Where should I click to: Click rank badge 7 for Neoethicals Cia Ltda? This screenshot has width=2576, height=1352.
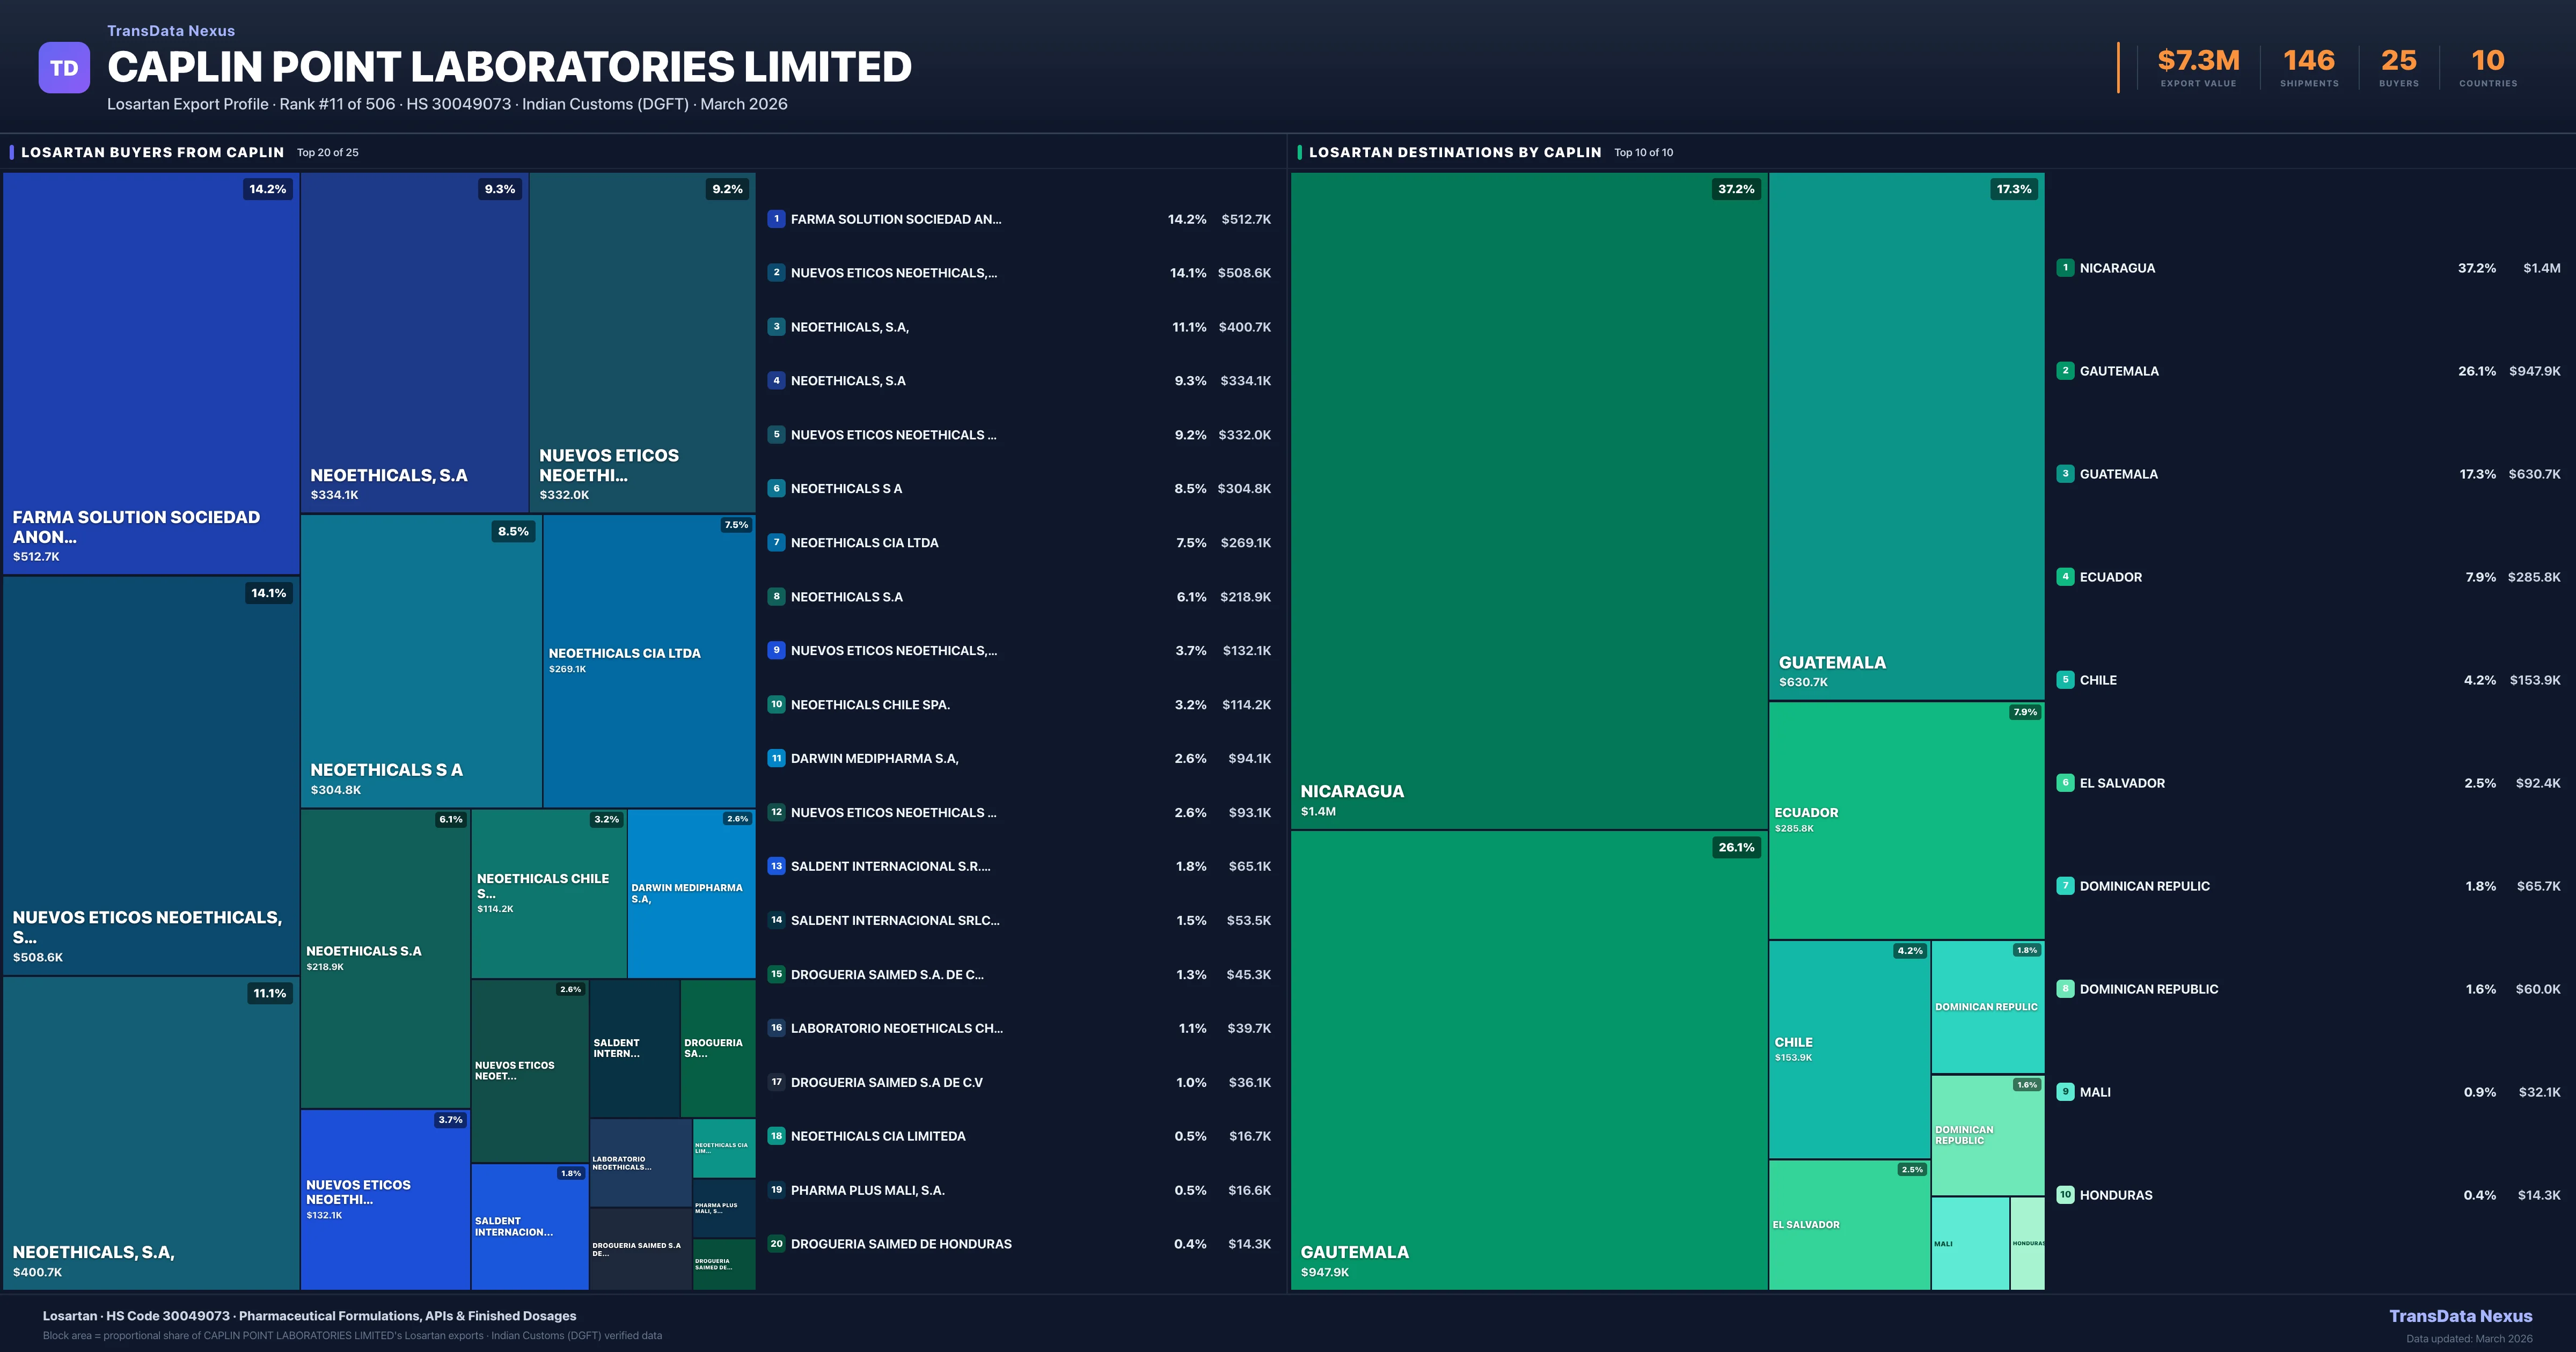(776, 543)
